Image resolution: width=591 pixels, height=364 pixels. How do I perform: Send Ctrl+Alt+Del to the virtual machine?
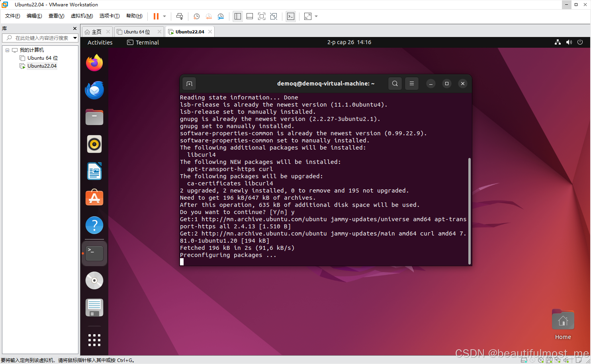click(x=180, y=16)
